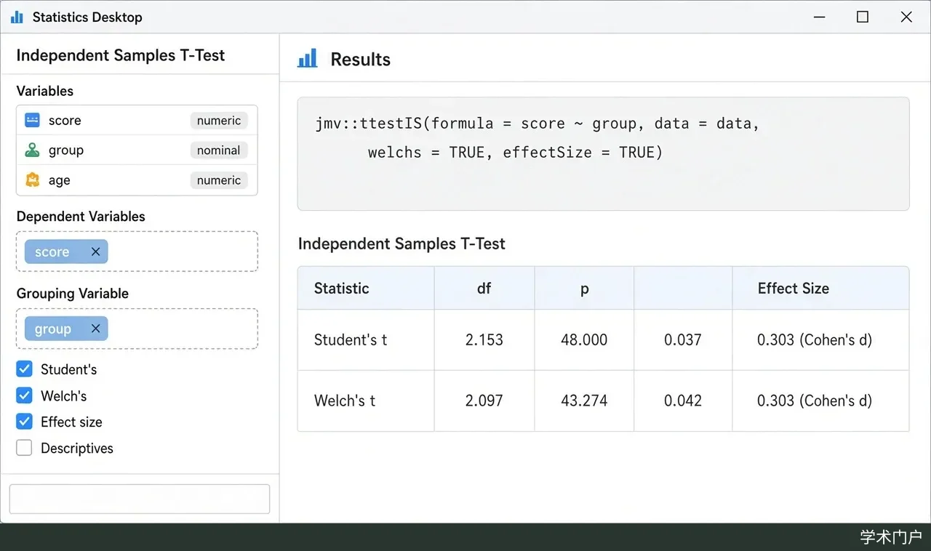Viewport: 931px width, 551px height.
Task: Click the jmv::ttestIS syntax code block
Action: 603,153
